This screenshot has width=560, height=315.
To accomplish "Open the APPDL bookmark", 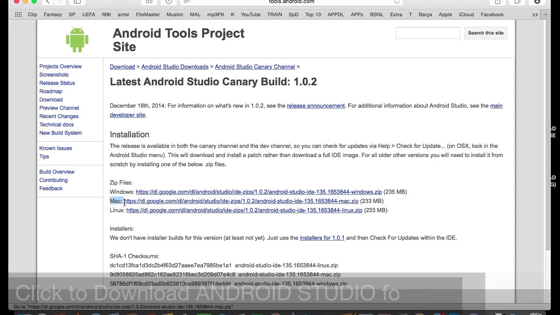I will point(336,14).
